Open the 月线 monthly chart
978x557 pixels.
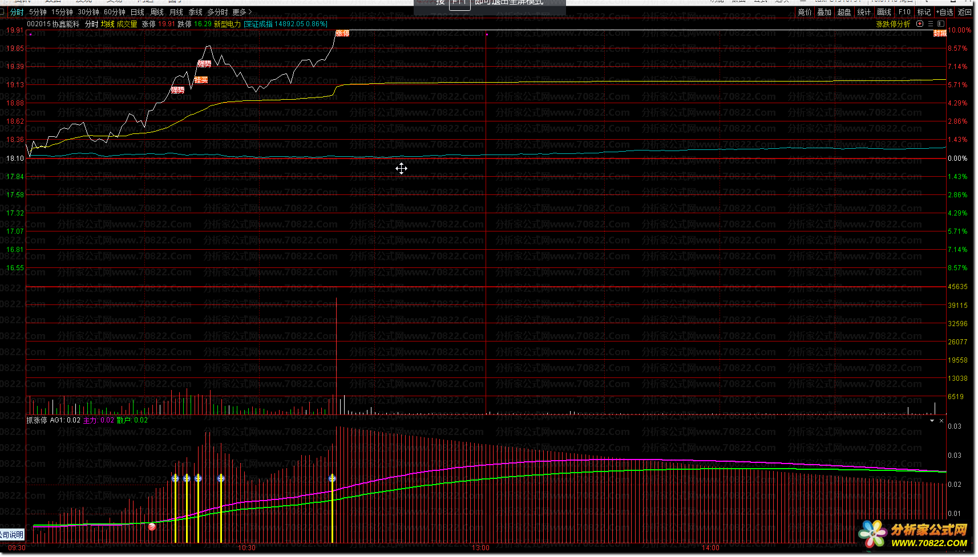coord(176,12)
